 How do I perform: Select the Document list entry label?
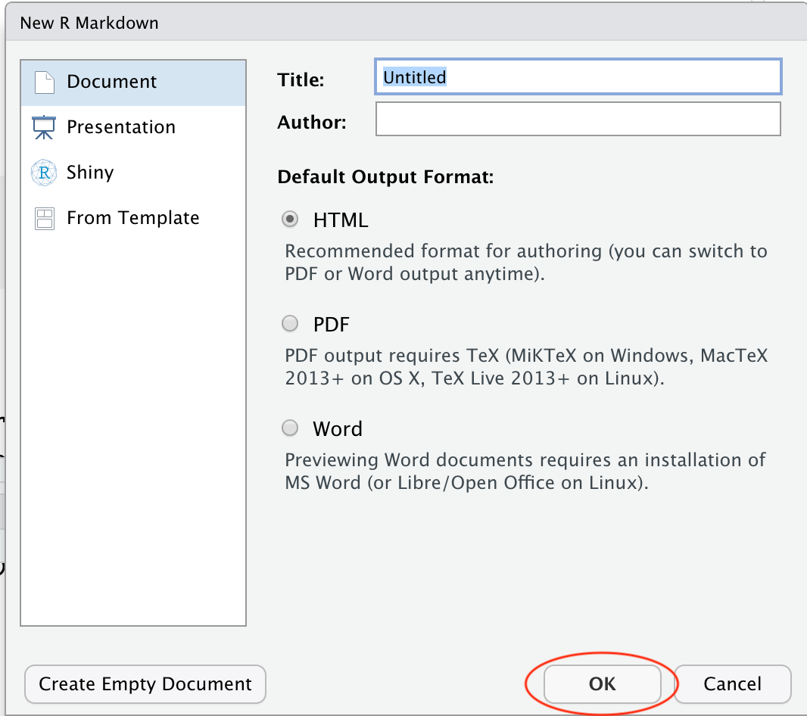[112, 82]
